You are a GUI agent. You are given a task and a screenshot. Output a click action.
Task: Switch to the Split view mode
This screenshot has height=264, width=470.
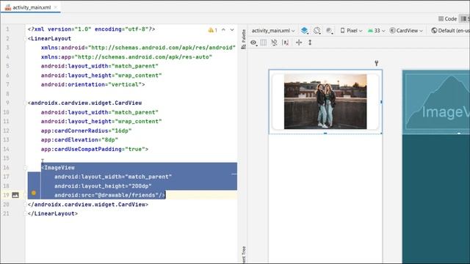coord(465,19)
